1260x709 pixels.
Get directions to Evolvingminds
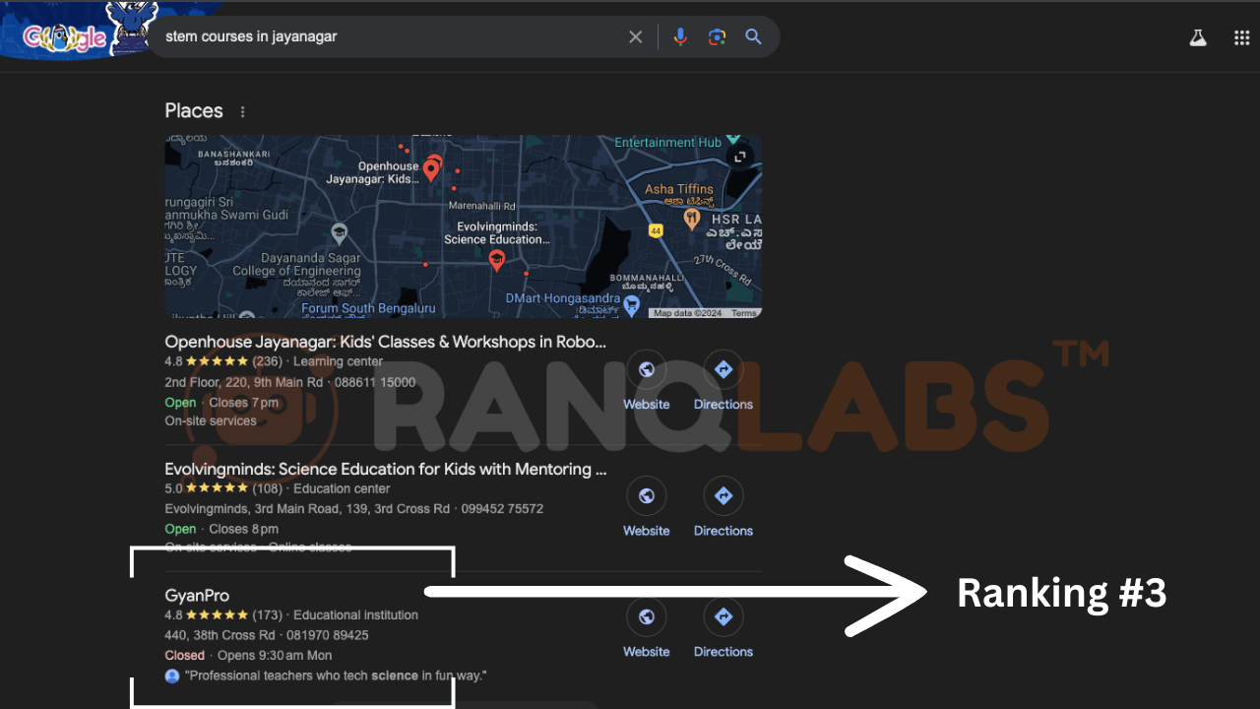pos(723,507)
